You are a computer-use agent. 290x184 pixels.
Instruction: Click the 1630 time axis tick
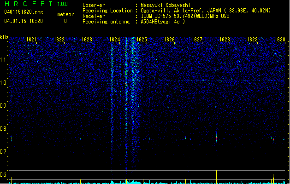point(280,40)
